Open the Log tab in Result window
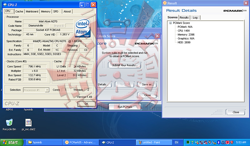This screenshot has width=250, height=146. point(195,17)
